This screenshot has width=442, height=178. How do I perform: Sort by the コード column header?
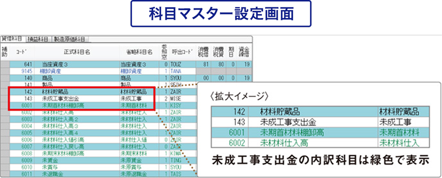[x=20, y=52]
